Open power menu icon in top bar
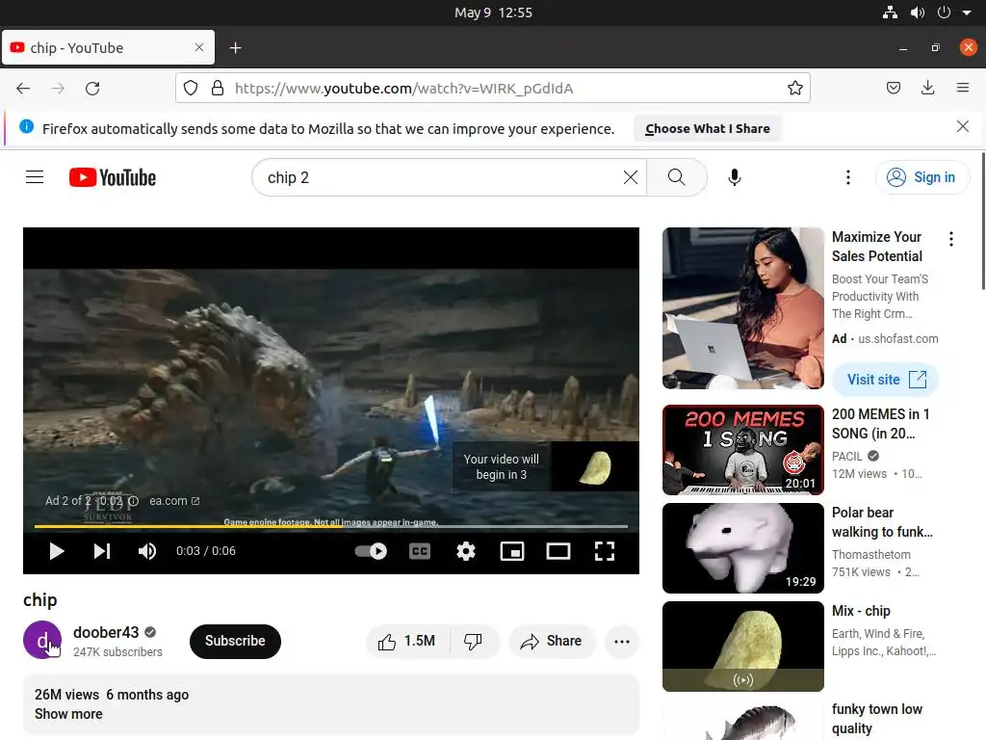 click(x=944, y=13)
